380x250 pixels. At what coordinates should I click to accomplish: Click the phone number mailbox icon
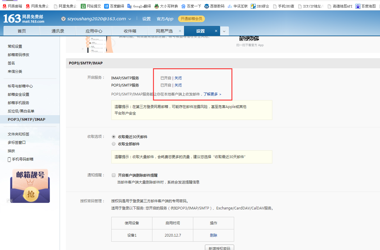tap(9, 159)
